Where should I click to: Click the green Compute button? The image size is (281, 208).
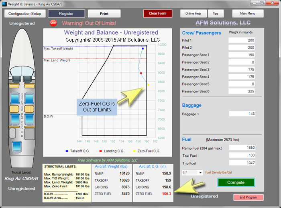236,182
